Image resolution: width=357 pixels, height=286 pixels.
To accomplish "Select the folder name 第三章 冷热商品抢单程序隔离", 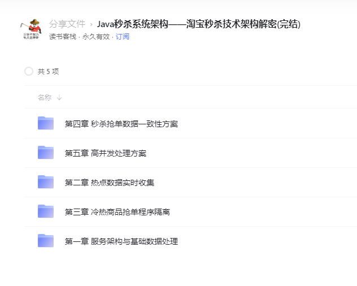I will coord(117,212).
